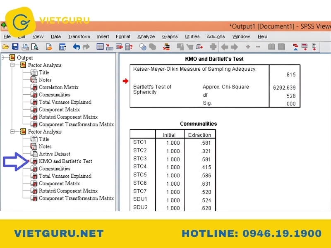
Task: Click the SDU1 extraction value .524
Action: pyautogui.click(x=206, y=200)
